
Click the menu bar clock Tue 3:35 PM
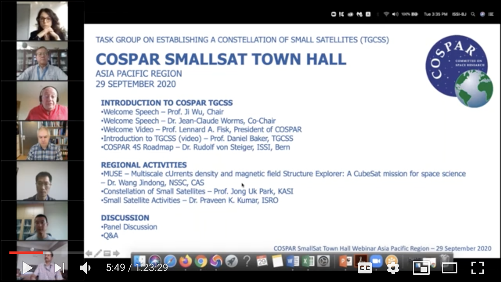pyautogui.click(x=435, y=14)
